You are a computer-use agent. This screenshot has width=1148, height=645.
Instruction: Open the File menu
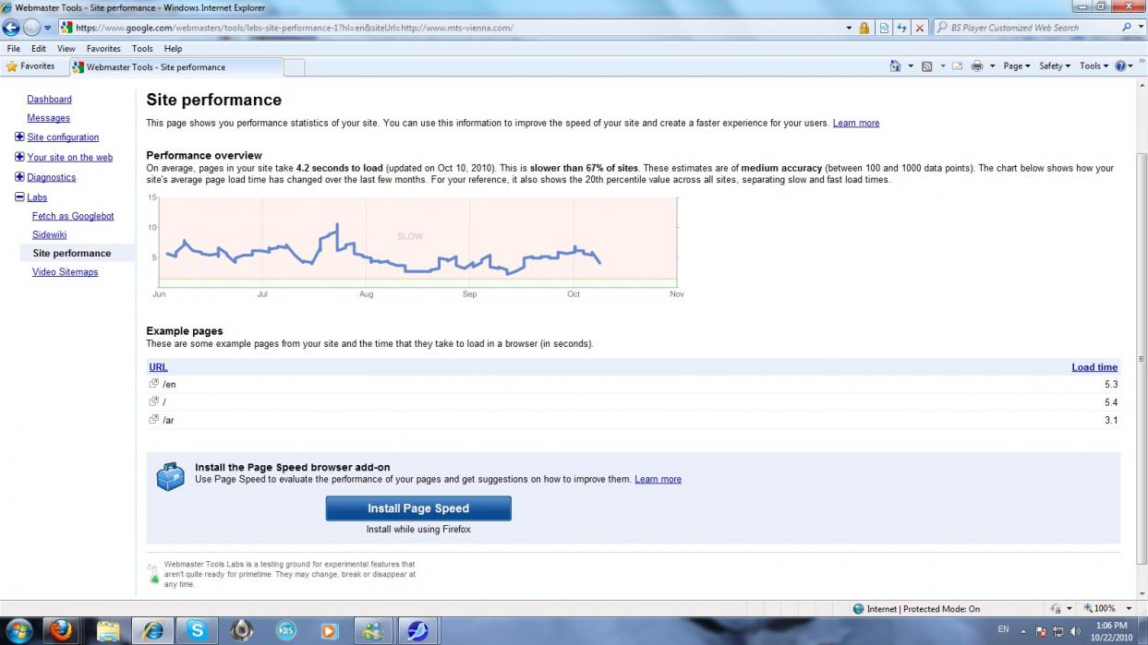coord(14,49)
